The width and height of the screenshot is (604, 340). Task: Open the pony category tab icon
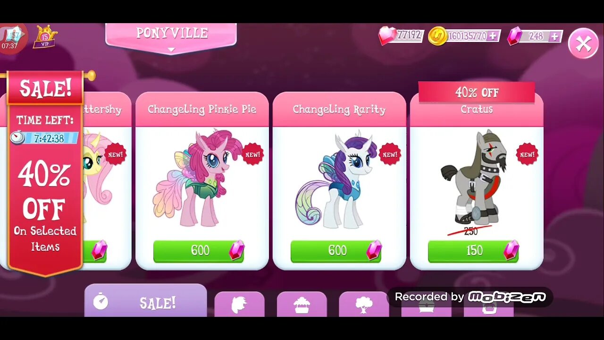[x=239, y=305]
